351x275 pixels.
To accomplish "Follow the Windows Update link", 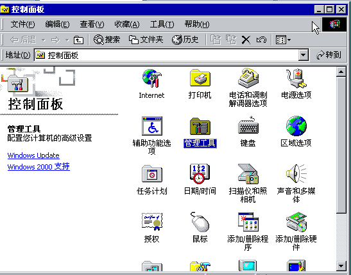I will click(x=33, y=155).
